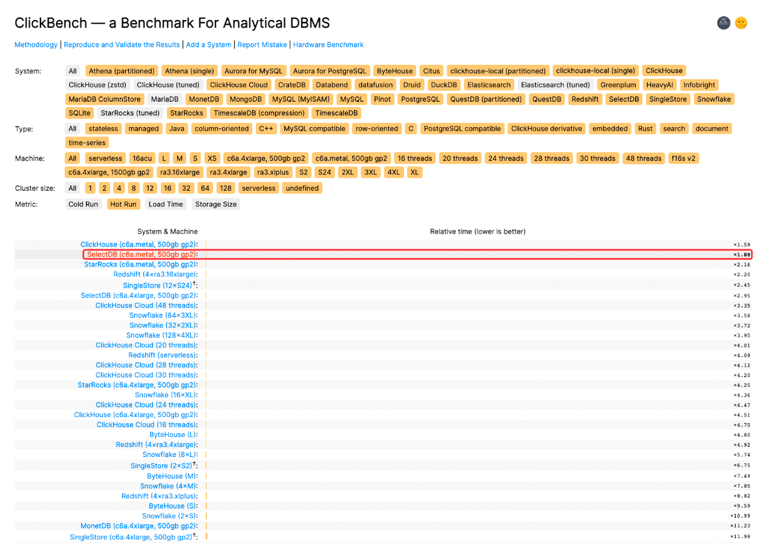The width and height of the screenshot is (767, 543).
Task: Open the Hardware Benchmark link
Action: pyautogui.click(x=328, y=45)
